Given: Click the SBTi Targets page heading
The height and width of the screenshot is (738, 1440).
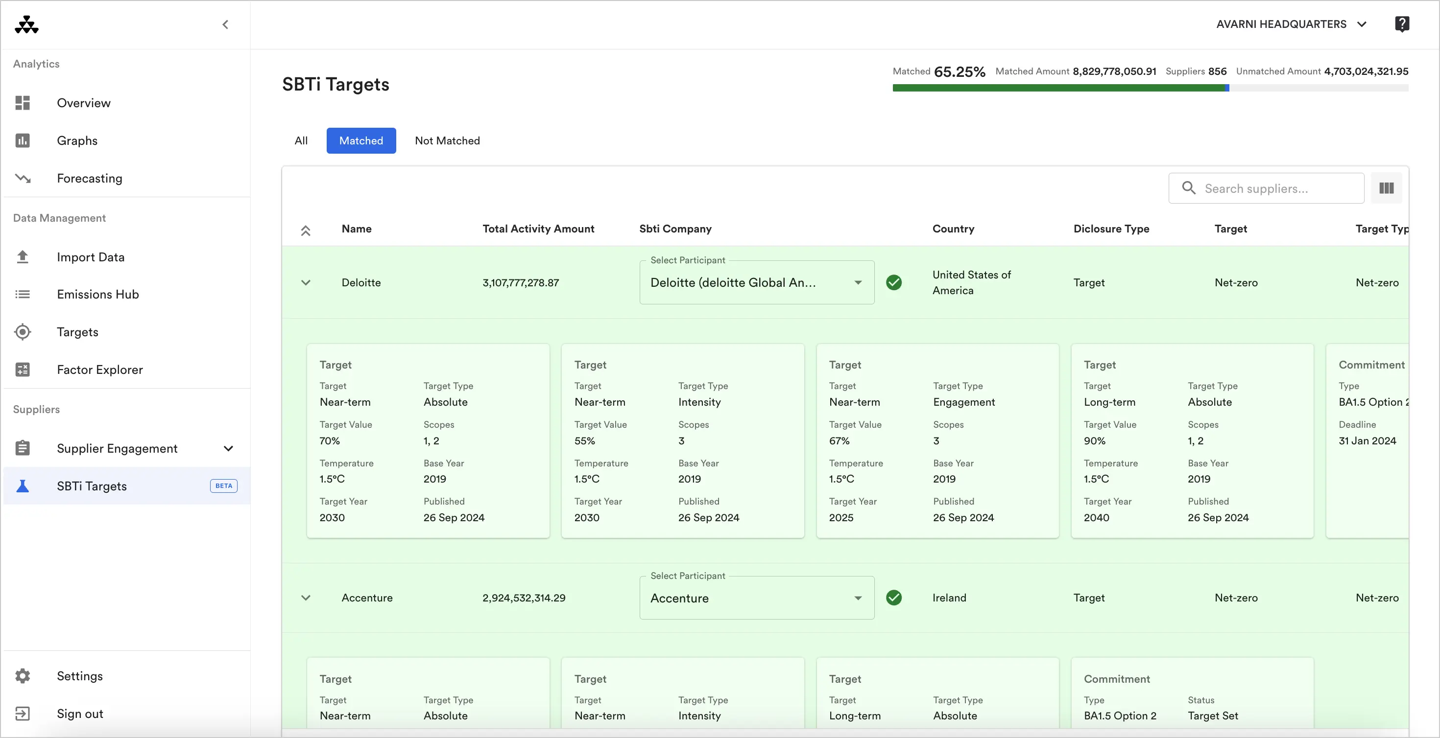Looking at the screenshot, I should tap(336, 84).
